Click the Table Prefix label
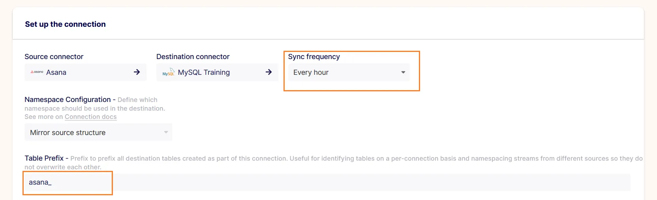 44,158
